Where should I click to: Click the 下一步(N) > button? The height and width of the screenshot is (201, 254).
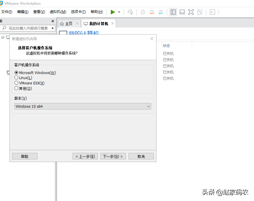coord(113,156)
